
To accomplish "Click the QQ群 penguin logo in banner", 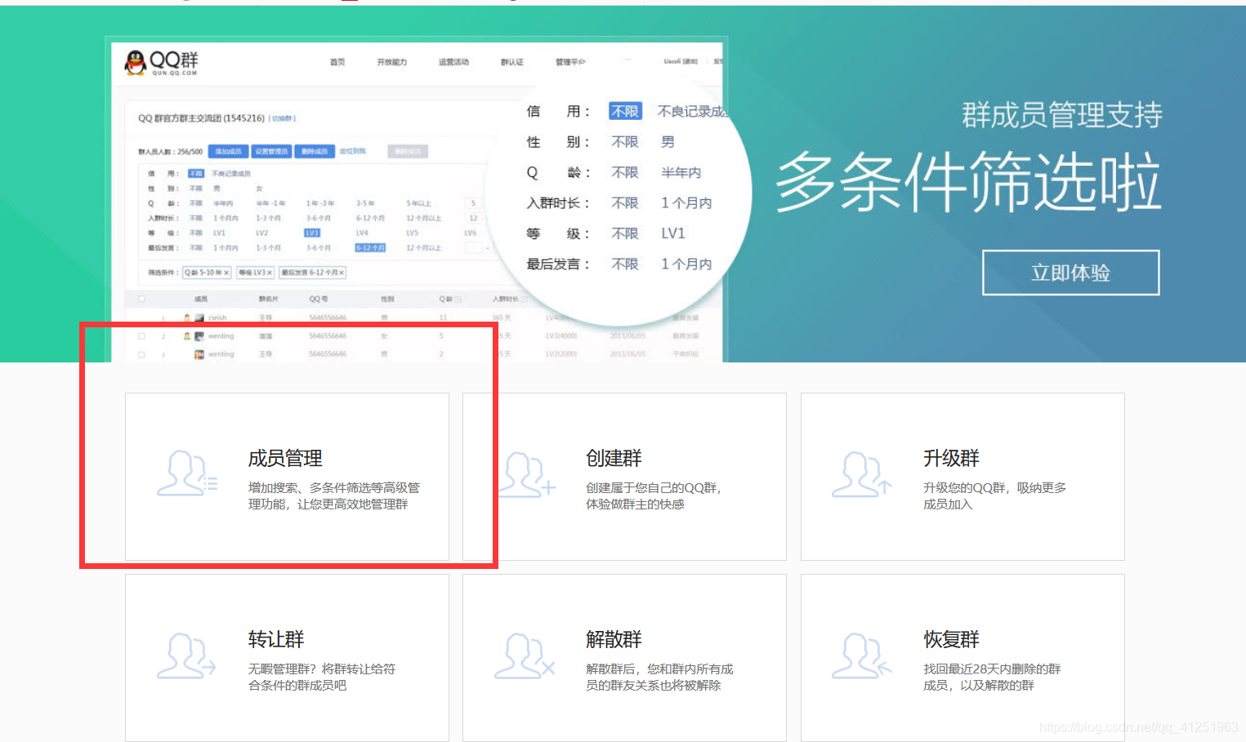I will click(x=161, y=62).
